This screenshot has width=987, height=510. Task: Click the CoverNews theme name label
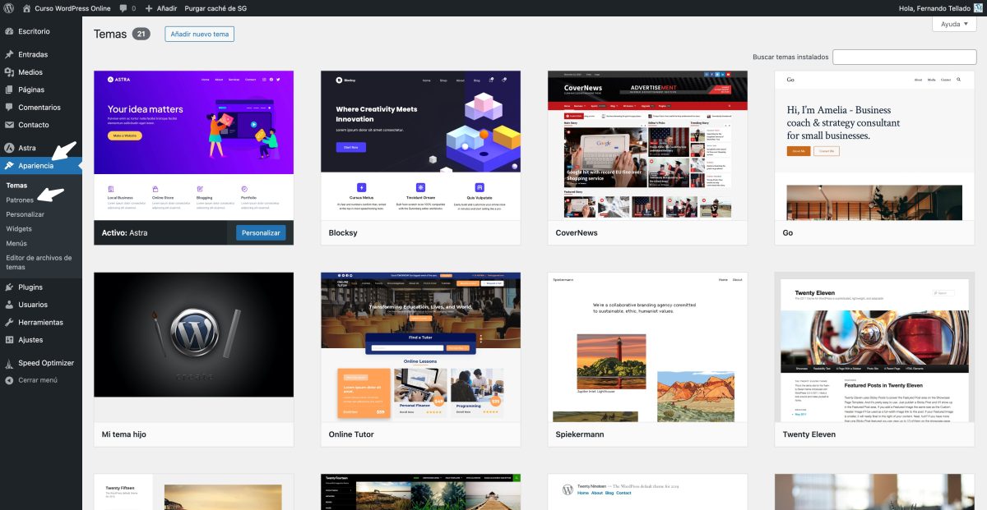coord(577,233)
